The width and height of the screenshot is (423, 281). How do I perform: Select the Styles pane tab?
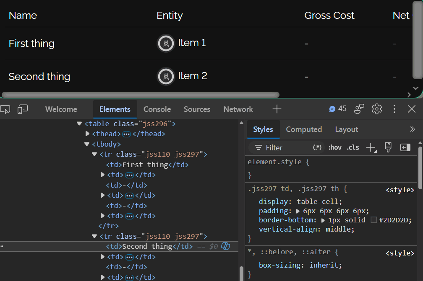(x=263, y=129)
